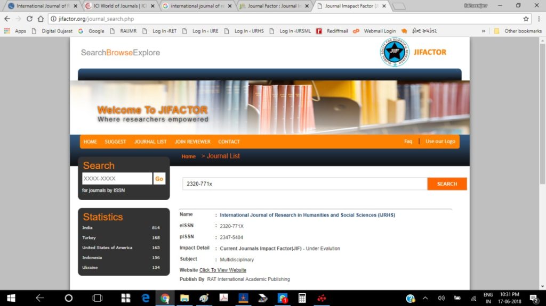Open the browser home page icon
This screenshot has width=546, height=306.
tap(41, 19)
